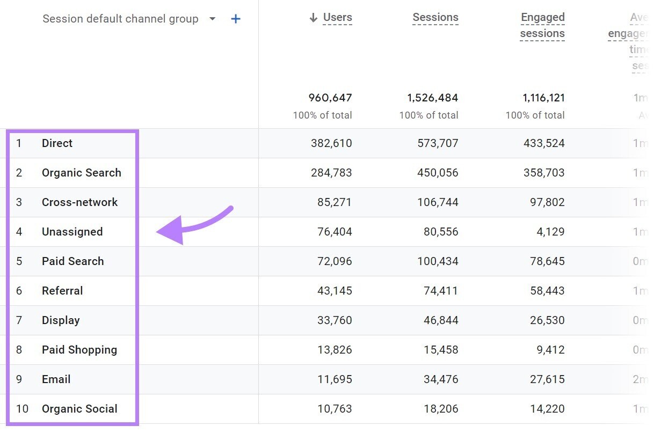Viewport: 654px width, 433px height.
Task: Select the Direct channel row
Action: pos(57,143)
